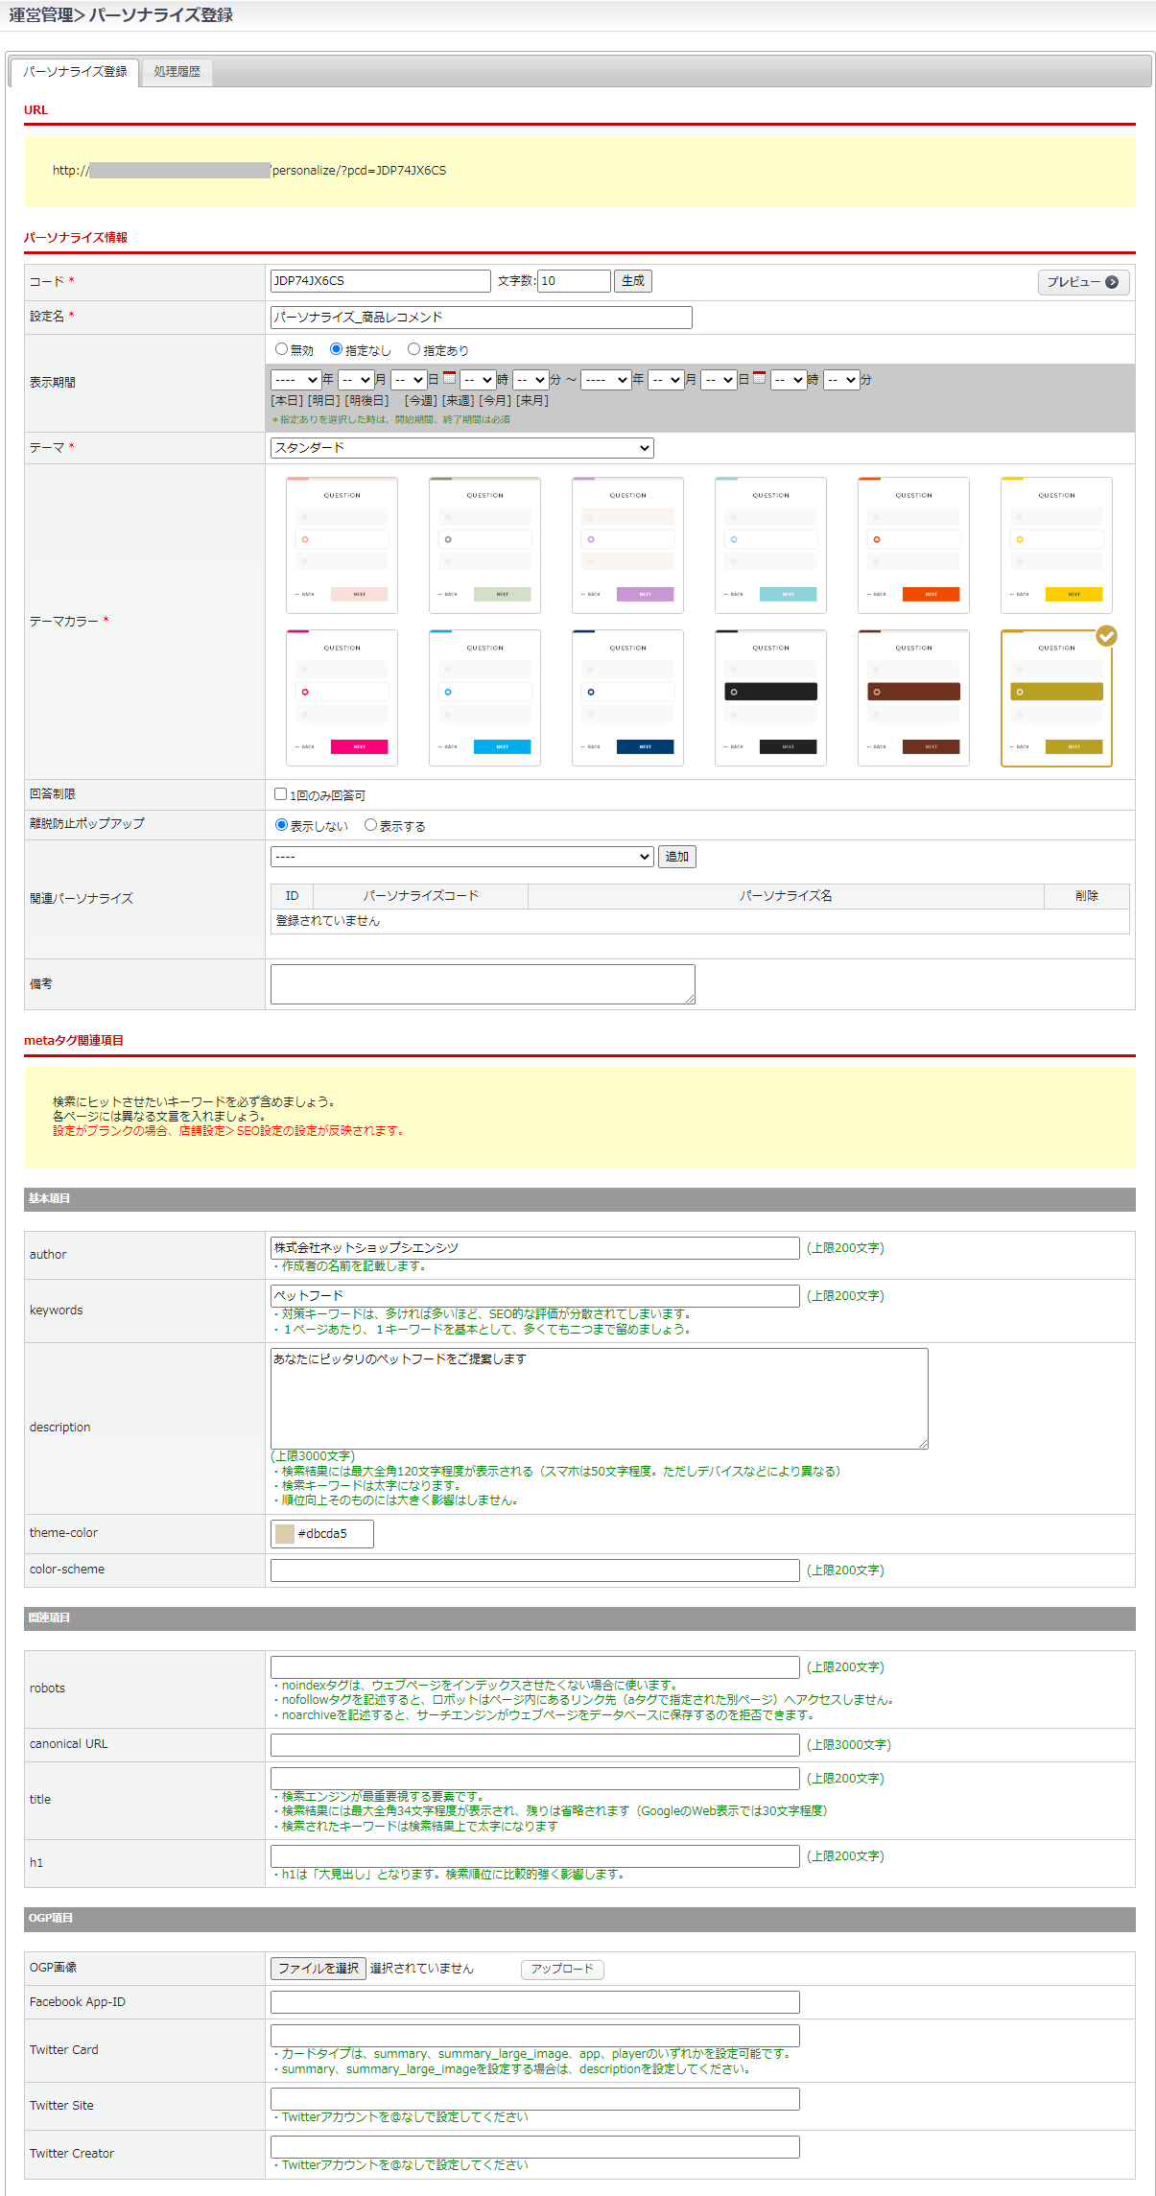
Task: Pick the navy blue theme color thumbnail
Action: point(627,697)
